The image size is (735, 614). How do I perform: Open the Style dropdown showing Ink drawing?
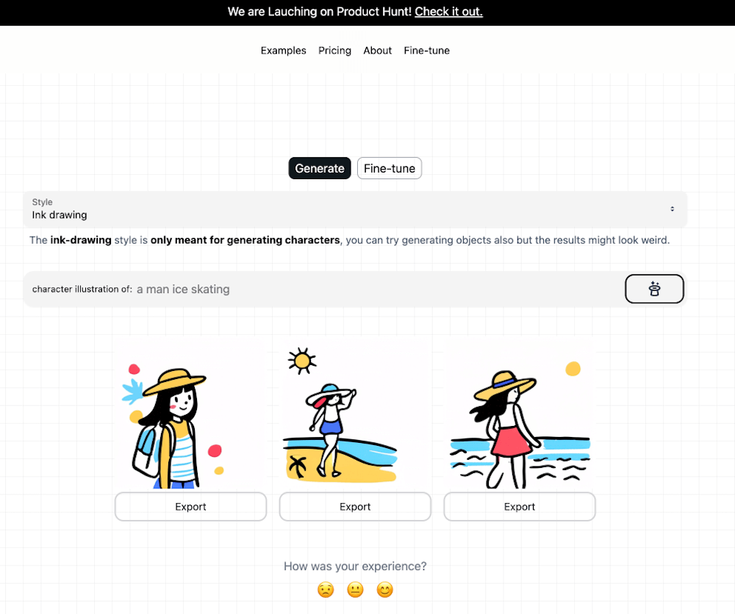pos(355,209)
